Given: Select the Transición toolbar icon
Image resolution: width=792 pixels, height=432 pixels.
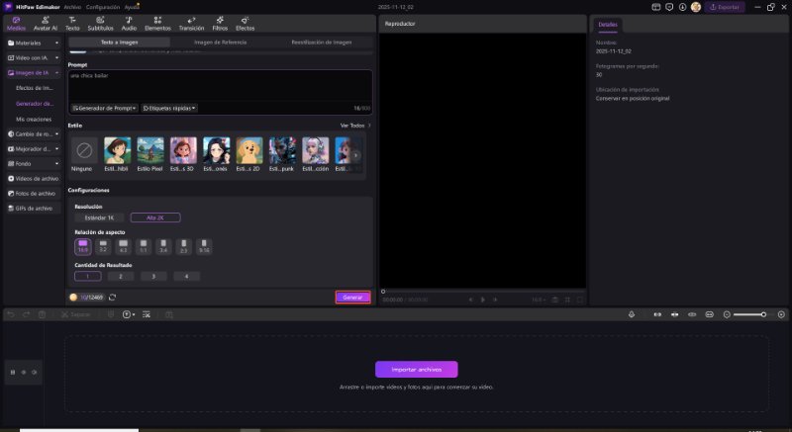Looking at the screenshot, I should click(191, 24).
